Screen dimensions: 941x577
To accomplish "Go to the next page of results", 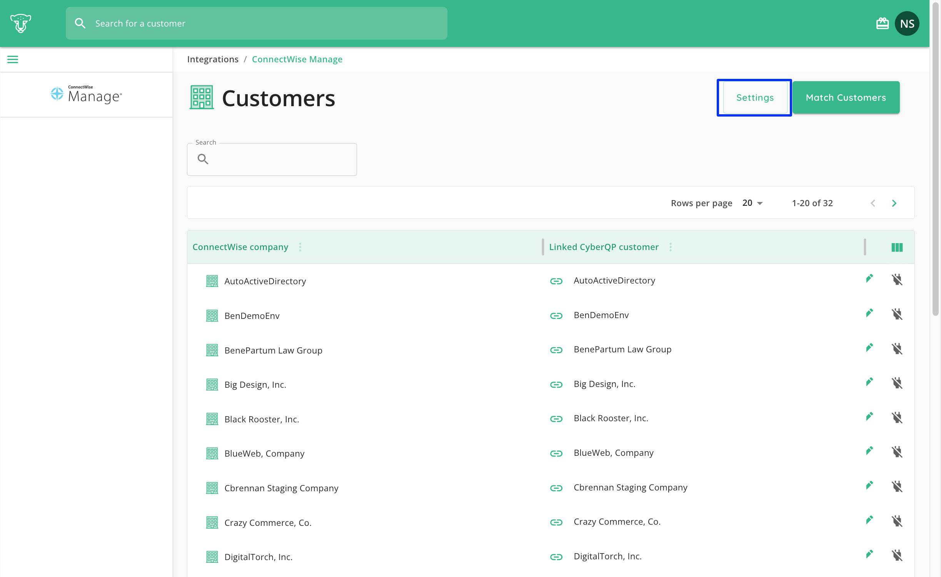I will [894, 203].
